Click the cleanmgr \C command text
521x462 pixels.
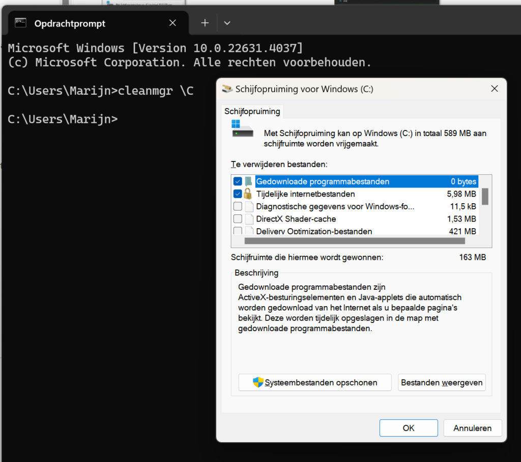156,91
